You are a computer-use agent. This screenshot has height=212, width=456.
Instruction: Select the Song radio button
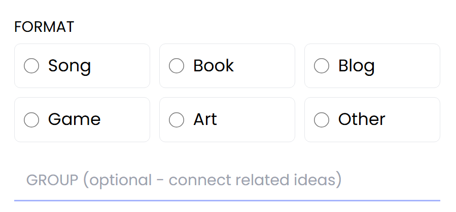31,66
